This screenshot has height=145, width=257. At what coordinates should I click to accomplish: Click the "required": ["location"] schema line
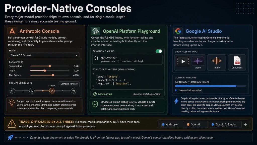[x=113, y=84]
